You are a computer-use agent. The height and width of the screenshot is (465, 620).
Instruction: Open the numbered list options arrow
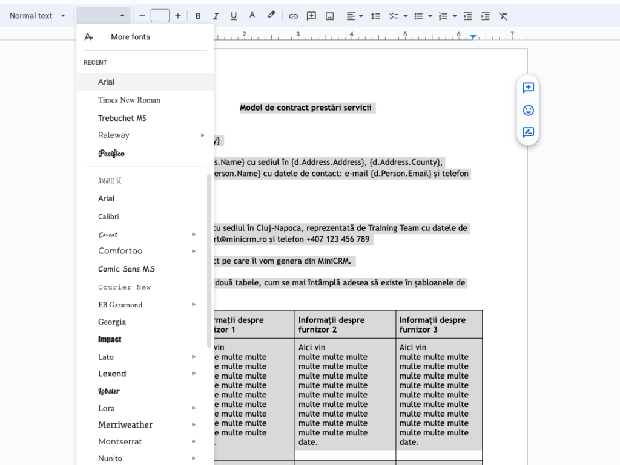point(454,16)
